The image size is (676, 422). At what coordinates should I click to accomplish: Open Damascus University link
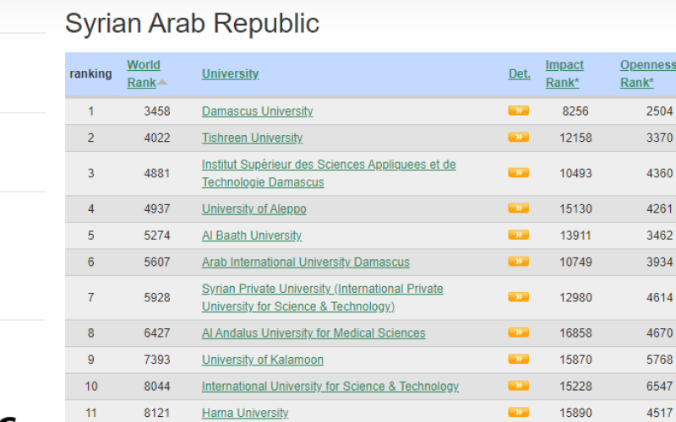point(257,111)
